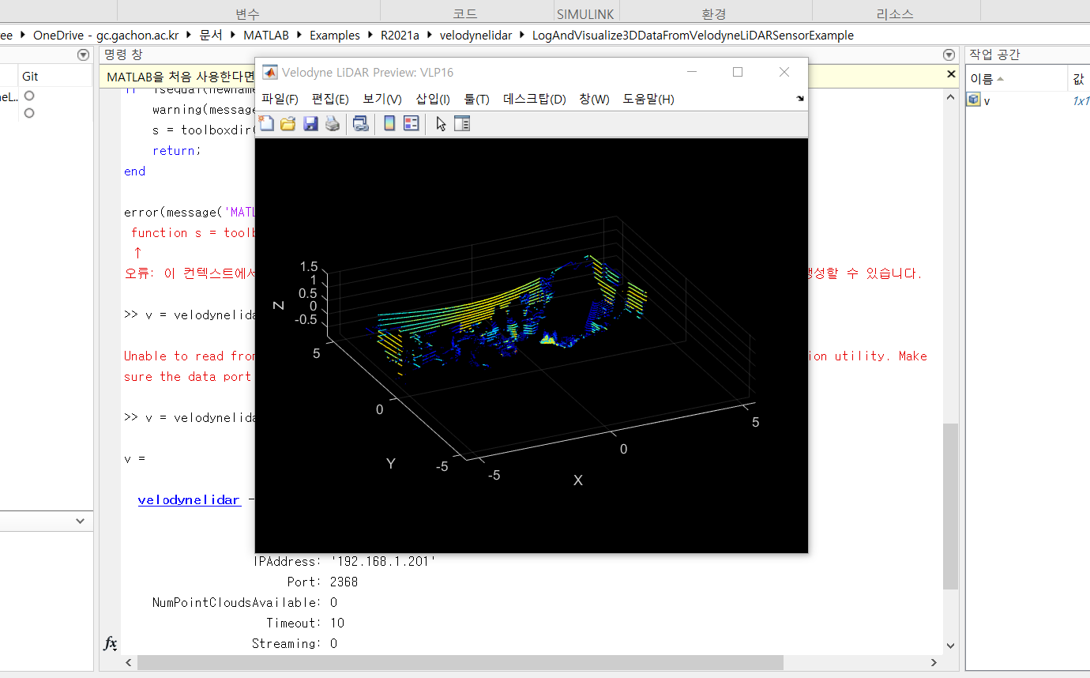The height and width of the screenshot is (678, 1090).
Task: Click the first Git status circle
Action: click(x=29, y=96)
